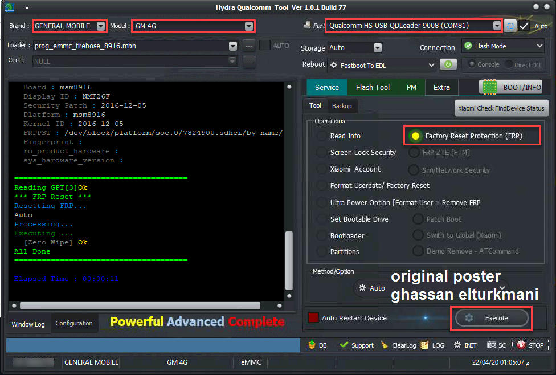Open the DB database tool
Image resolution: width=556 pixels, height=375 pixels.
(x=312, y=345)
